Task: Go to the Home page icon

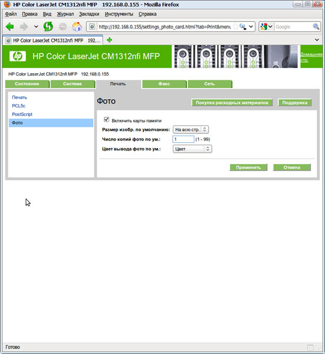Action: point(77,27)
